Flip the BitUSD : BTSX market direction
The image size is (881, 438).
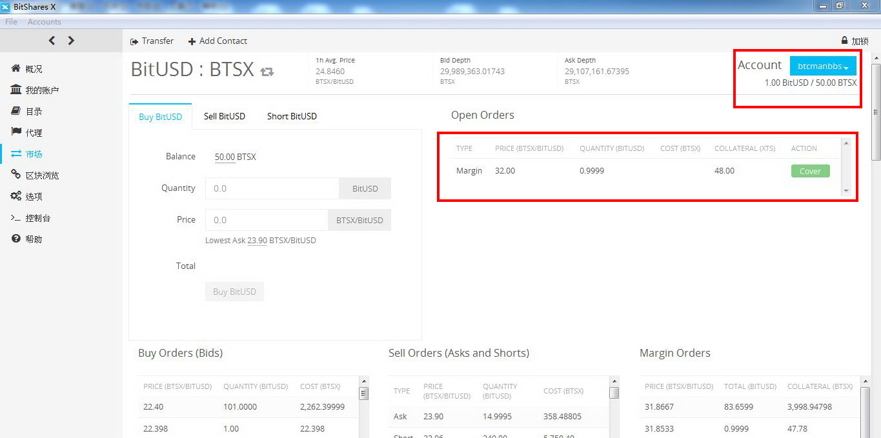coord(267,72)
